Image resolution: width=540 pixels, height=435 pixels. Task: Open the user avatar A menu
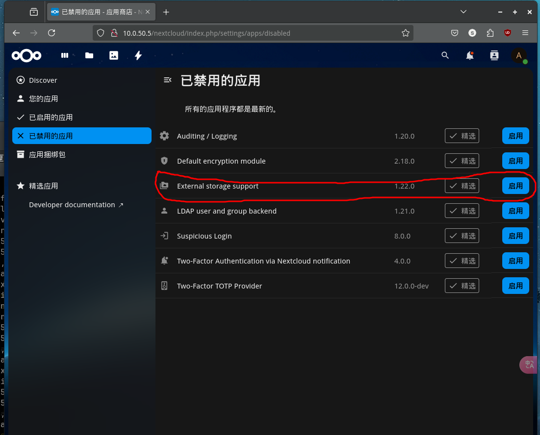point(519,55)
